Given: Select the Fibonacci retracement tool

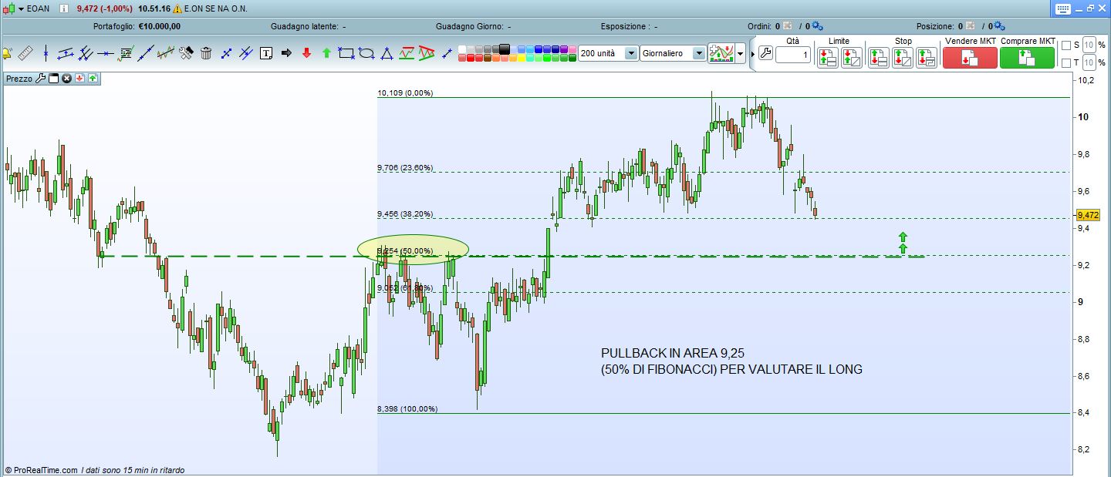Looking at the screenshot, I should [x=126, y=53].
